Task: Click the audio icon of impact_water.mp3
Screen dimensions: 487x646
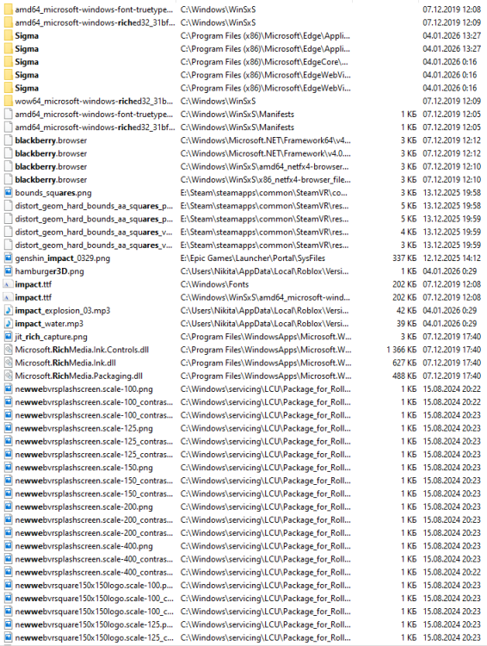Action: pos(8,324)
